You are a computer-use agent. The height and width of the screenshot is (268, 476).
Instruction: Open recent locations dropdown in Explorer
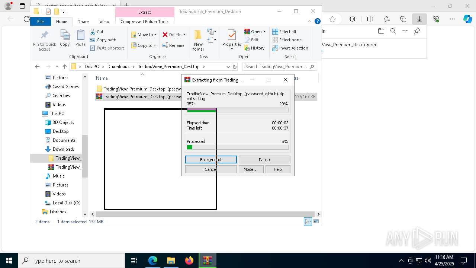(57, 67)
